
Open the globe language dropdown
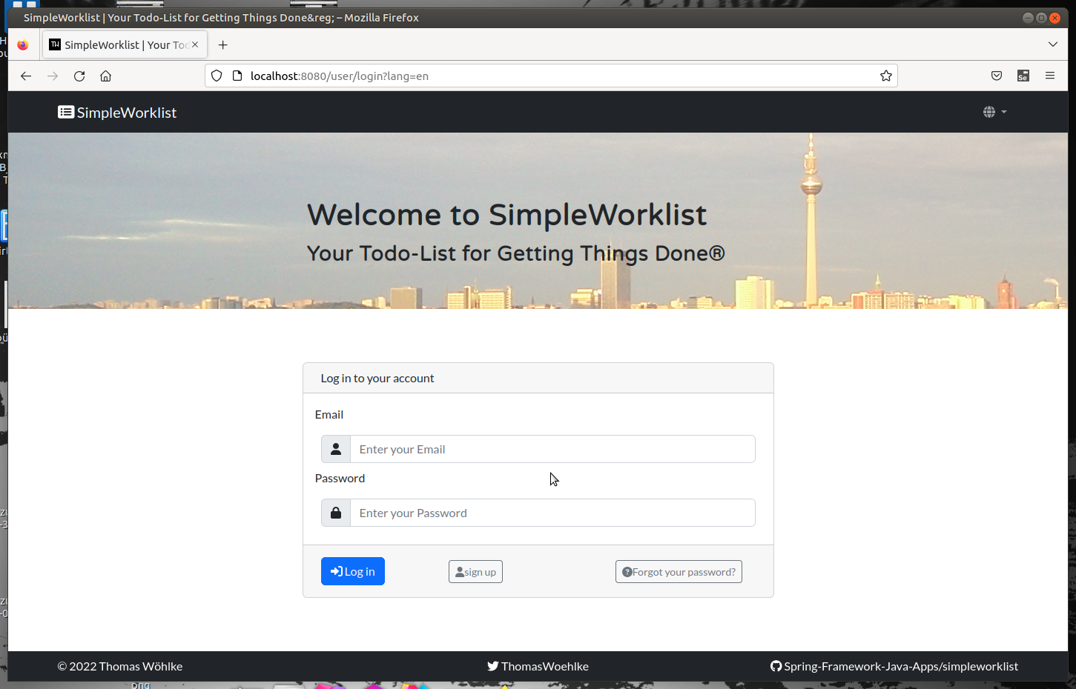[994, 112]
